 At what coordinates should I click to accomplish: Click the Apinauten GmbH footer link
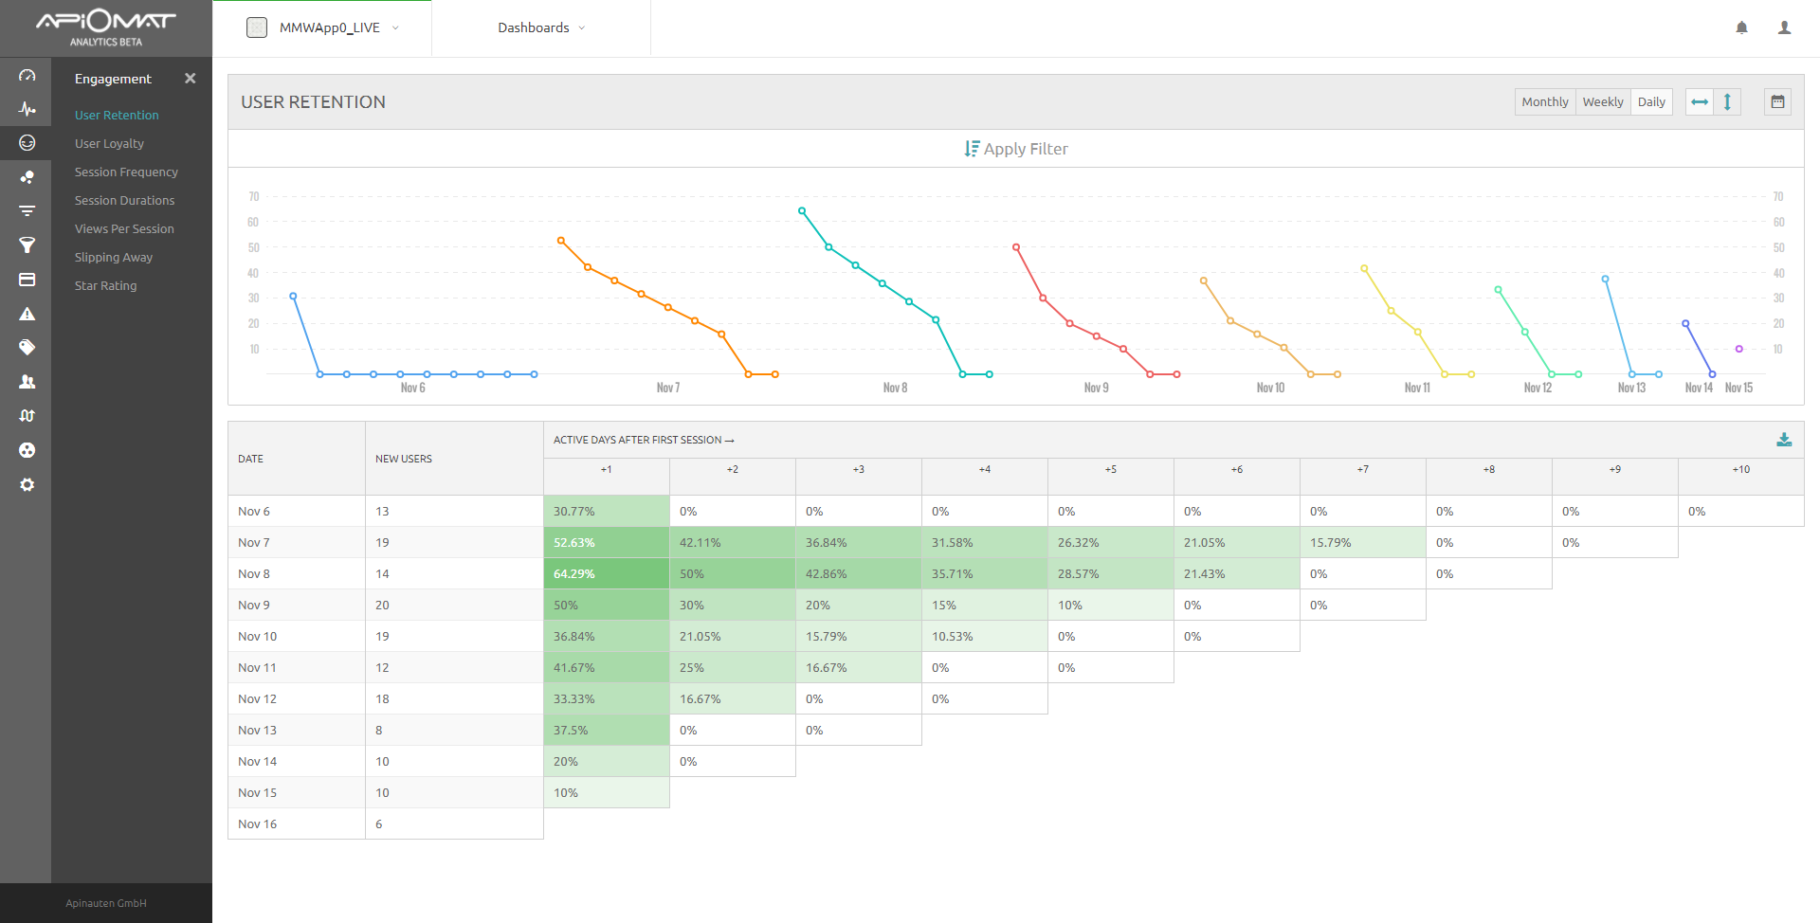(x=106, y=903)
